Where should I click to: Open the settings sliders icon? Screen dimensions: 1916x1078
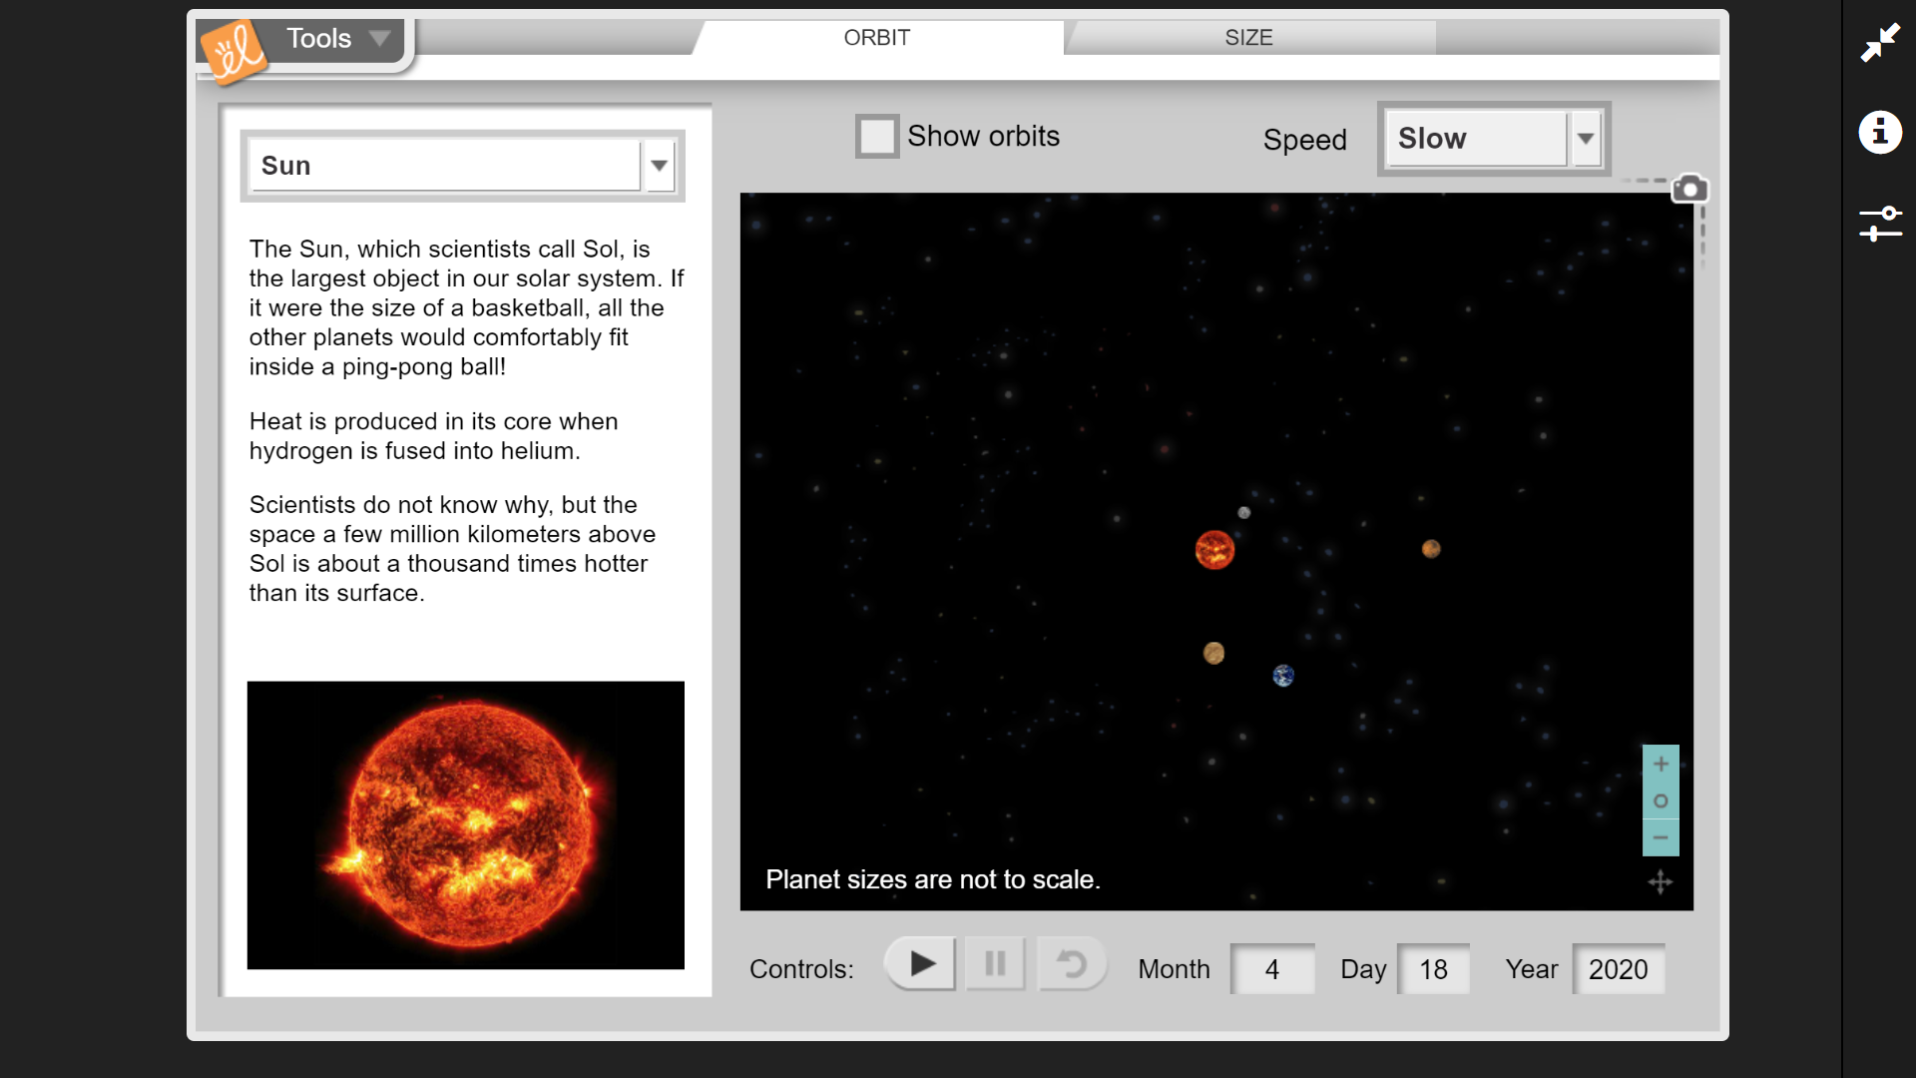pyautogui.click(x=1880, y=224)
